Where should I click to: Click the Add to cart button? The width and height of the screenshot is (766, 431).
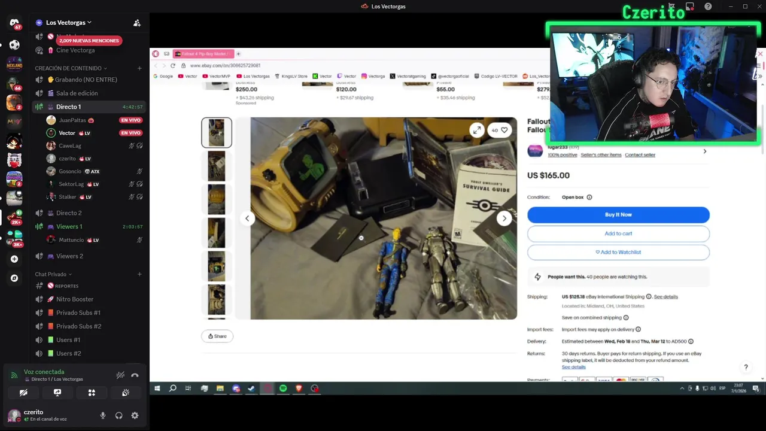click(x=618, y=233)
